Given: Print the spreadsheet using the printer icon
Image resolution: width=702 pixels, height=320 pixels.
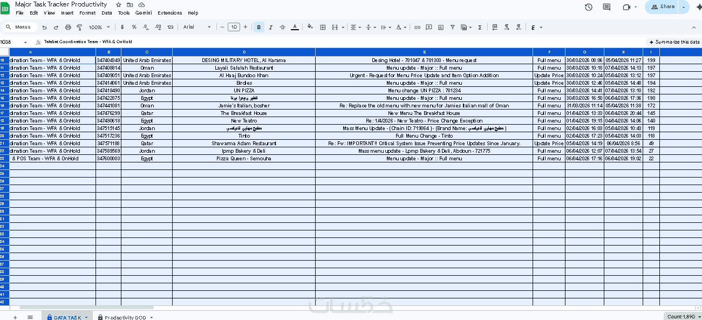Looking at the screenshot, I should [68, 27].
